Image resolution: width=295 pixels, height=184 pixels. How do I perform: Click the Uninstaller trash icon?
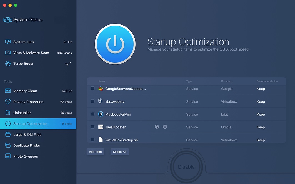click(x=8, y=113)
